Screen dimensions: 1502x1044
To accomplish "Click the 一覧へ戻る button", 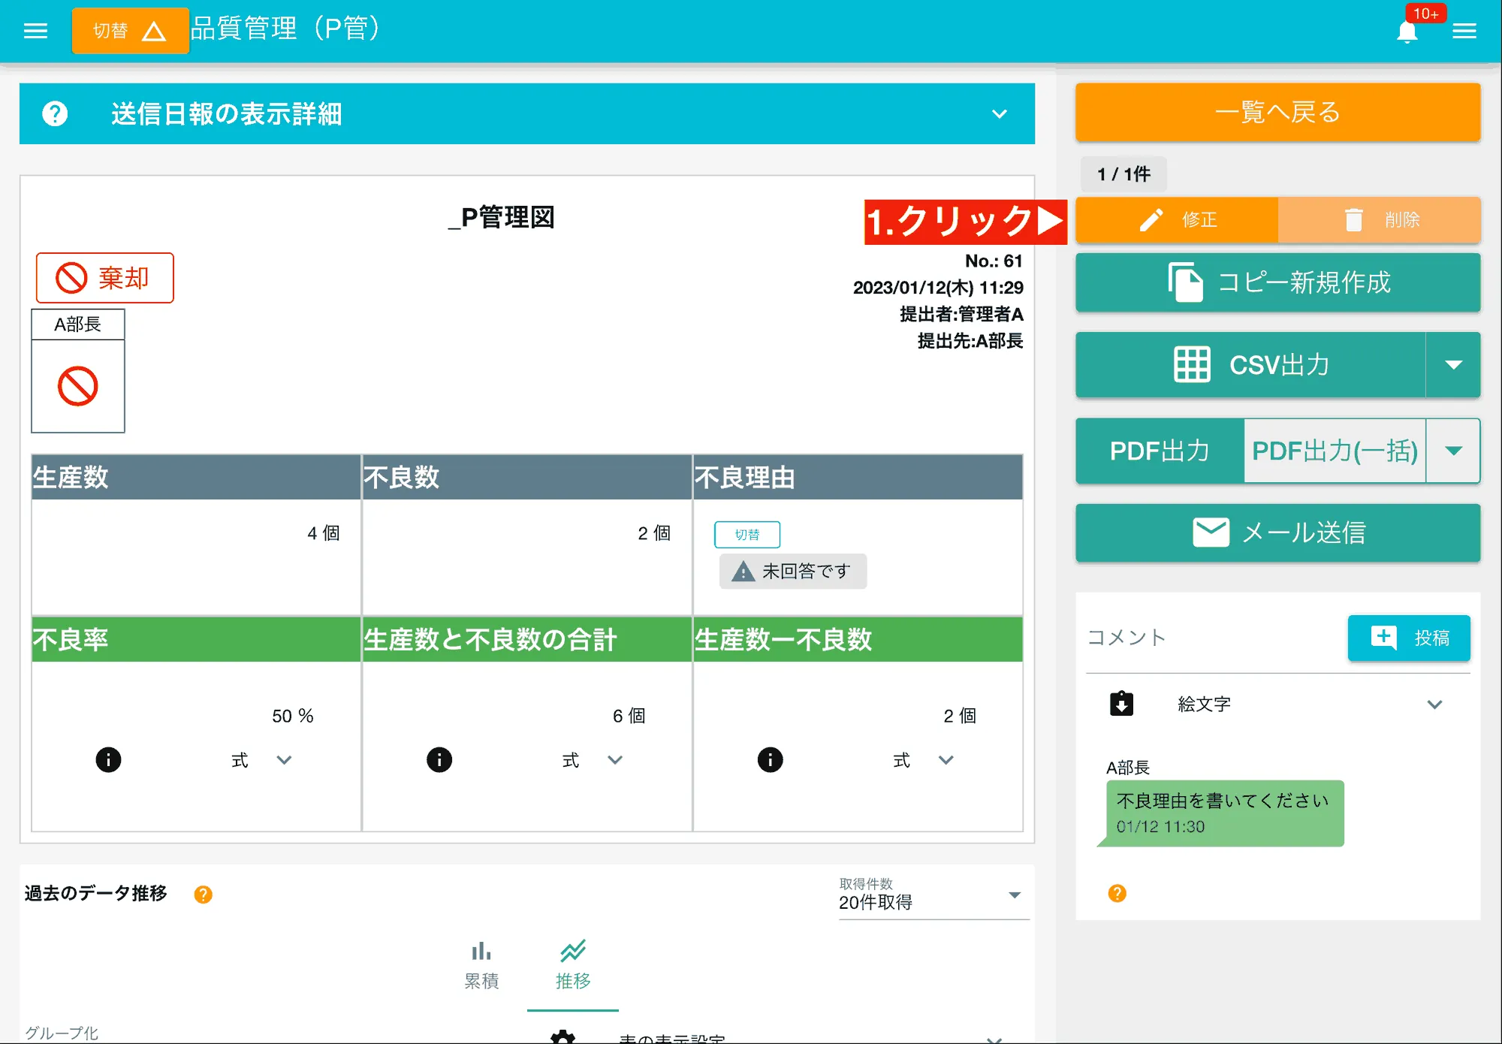I will (1277, 113).
